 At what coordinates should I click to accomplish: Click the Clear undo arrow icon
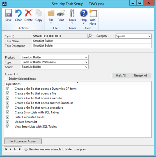click(18, 13)
